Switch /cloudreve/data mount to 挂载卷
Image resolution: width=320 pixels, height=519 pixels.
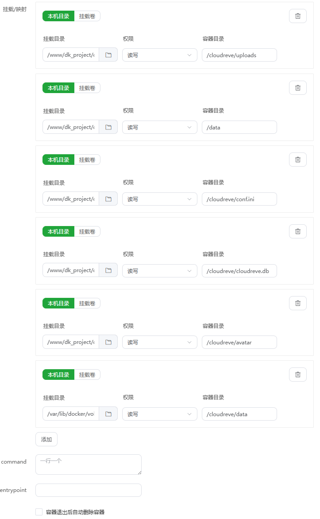pos(87,375)
